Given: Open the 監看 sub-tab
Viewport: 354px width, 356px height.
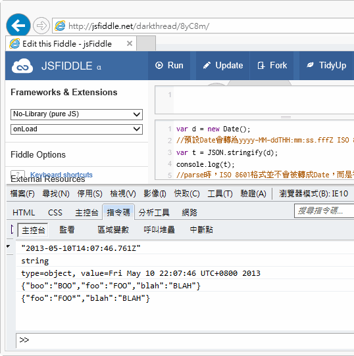Looking at the screenshot, I should click(67, 230).
